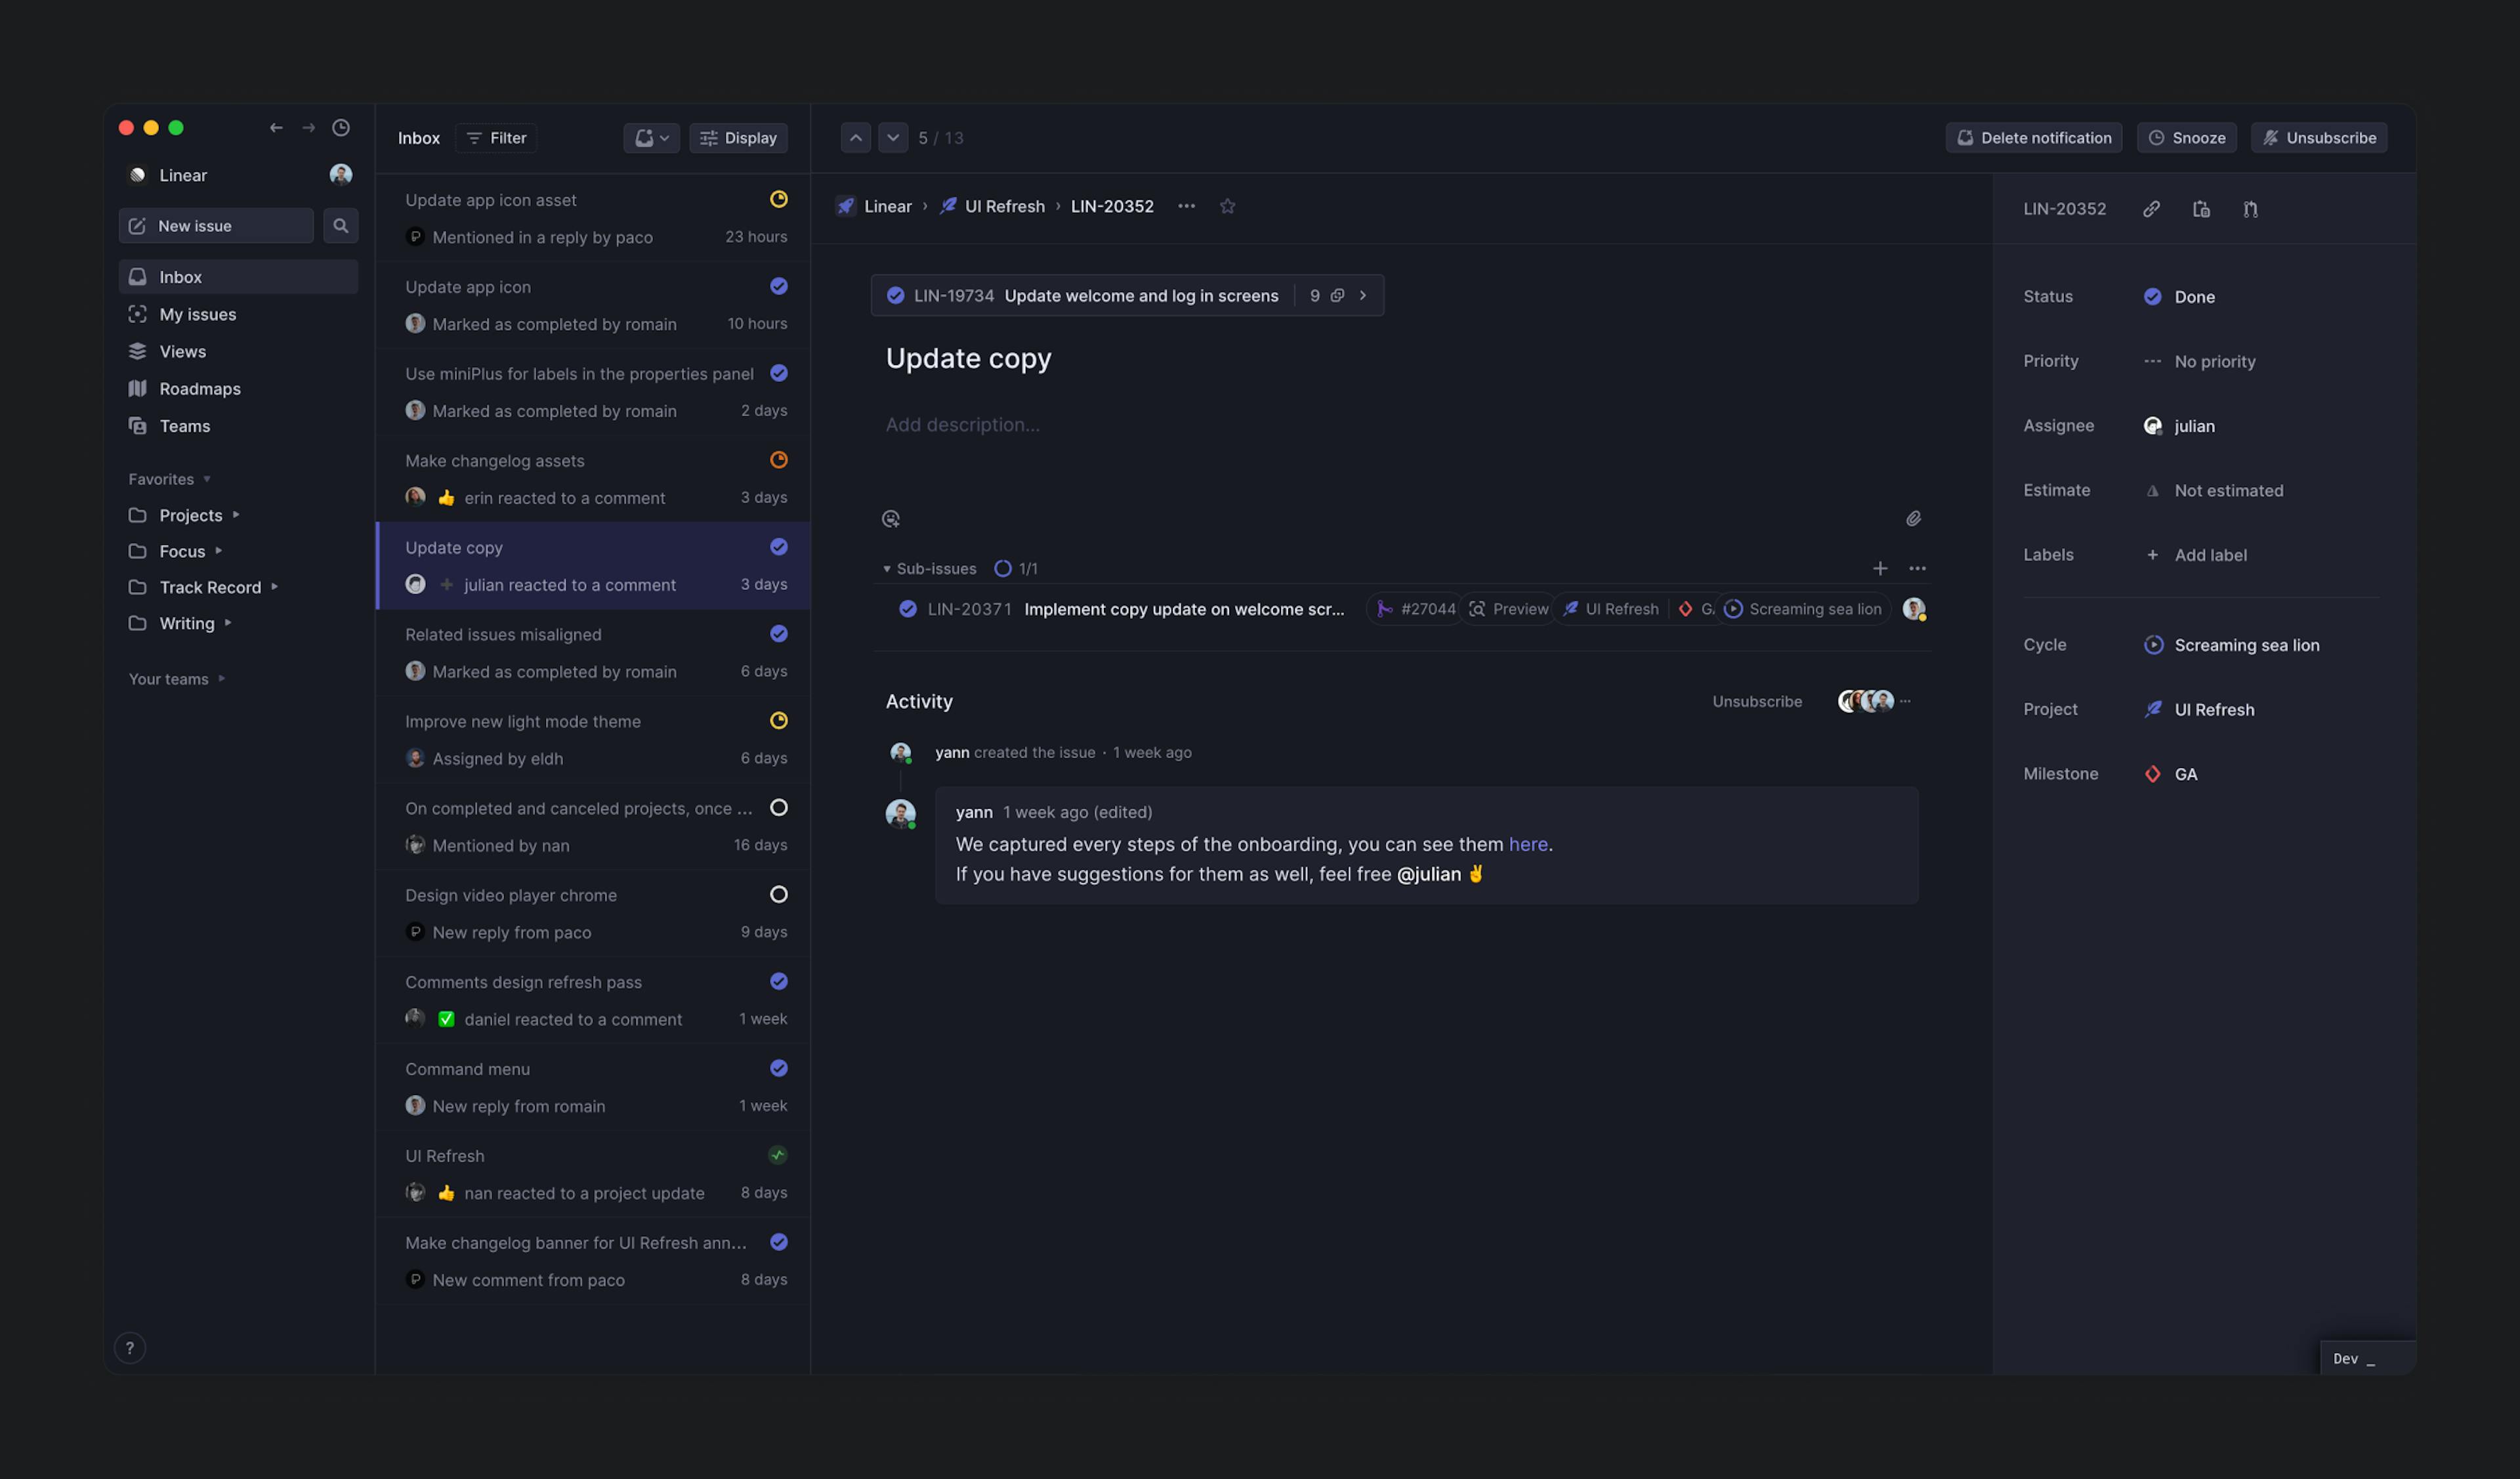Viewport: 2520px width, 1479px height.
Task: Open search magnifier next to New issue
Action: click(x=341, y=225)
